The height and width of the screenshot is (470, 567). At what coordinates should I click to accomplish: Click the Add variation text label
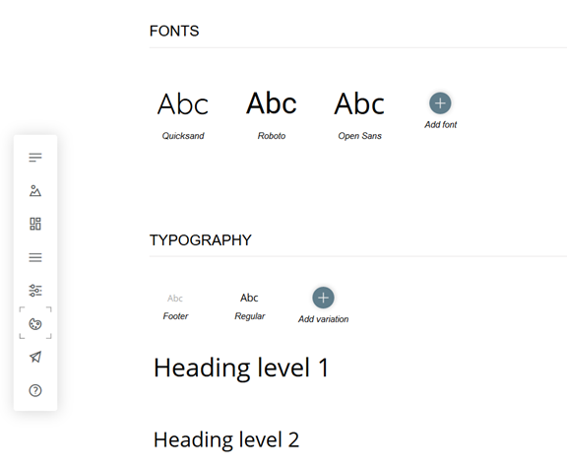323,319
